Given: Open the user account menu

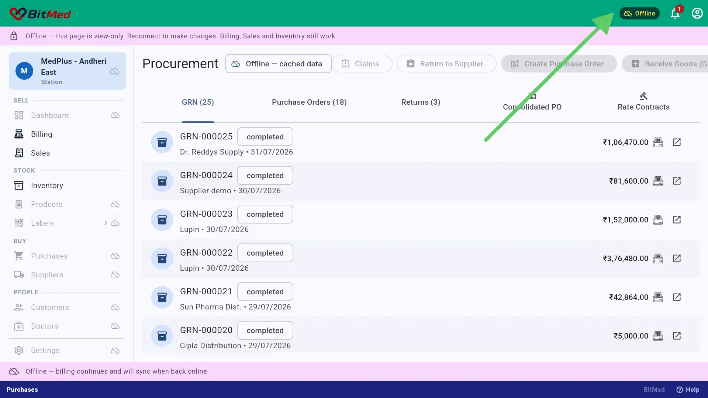Looking at the screenshot, I should (x=697, y=14).
